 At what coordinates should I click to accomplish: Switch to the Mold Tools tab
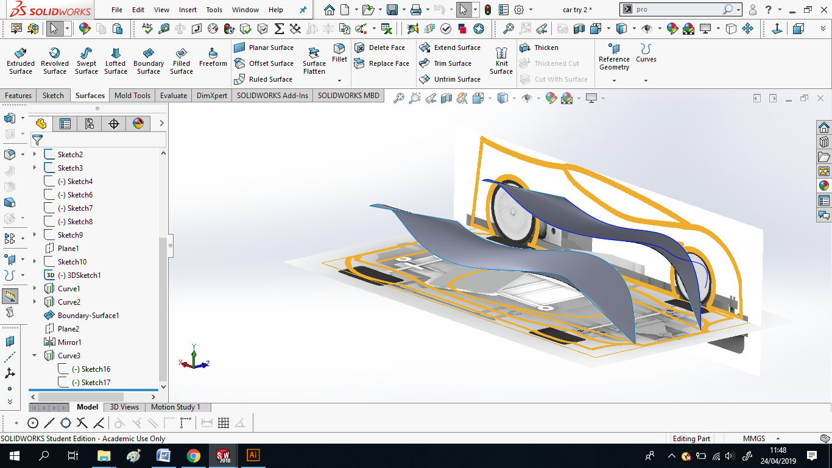132,95
